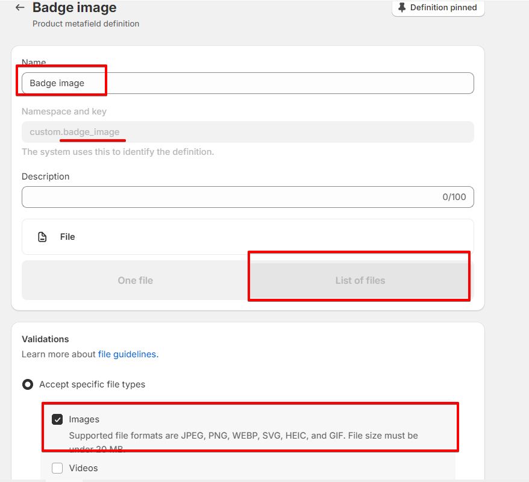Click the File type label
This screenshot has width=529, height=482.
point(67,237)
